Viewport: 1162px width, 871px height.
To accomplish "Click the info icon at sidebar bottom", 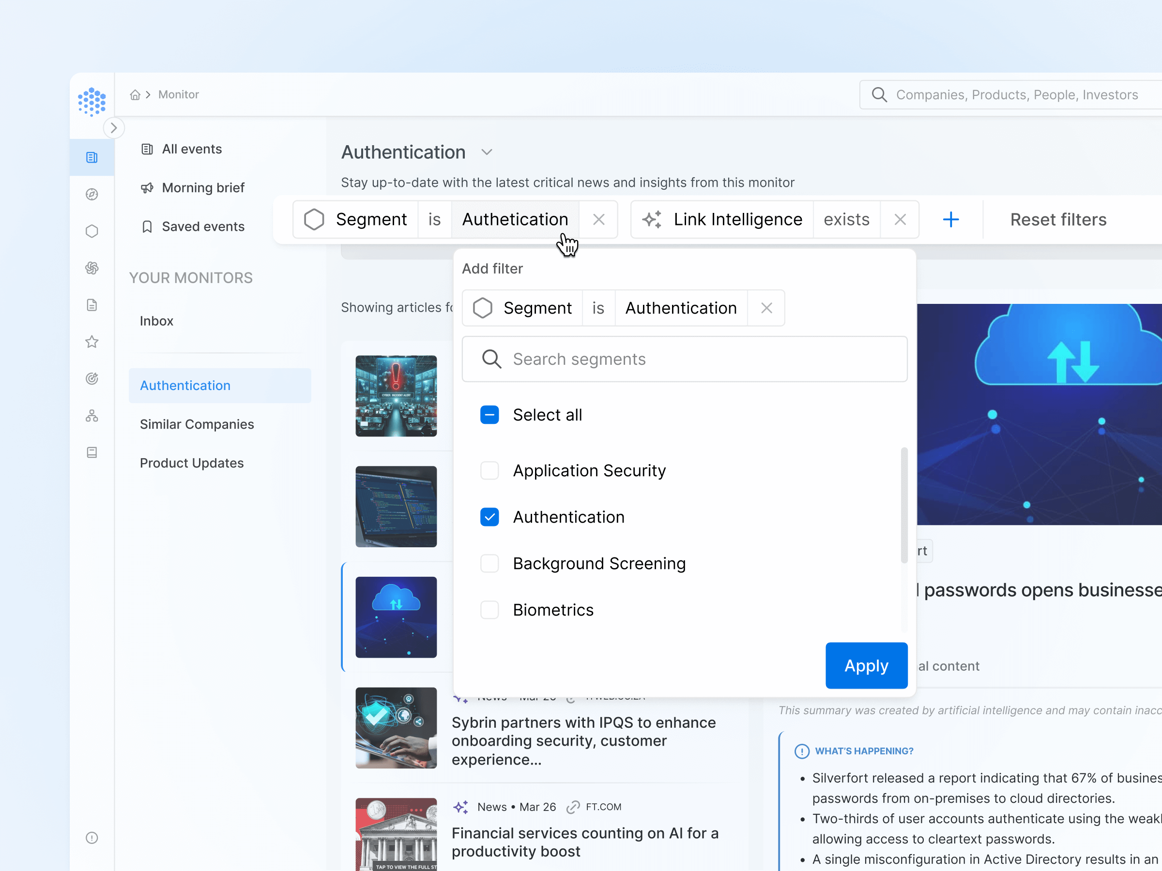I will tap(92, 838).
